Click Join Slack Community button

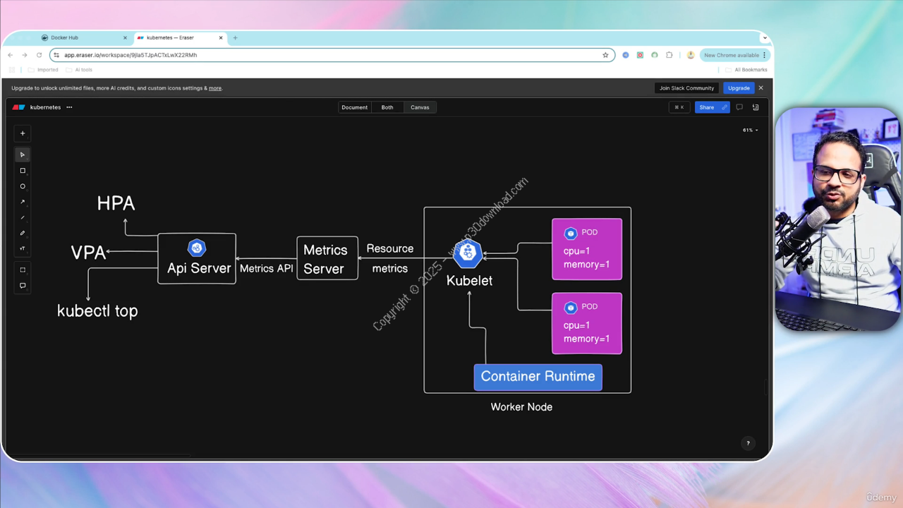pos(686,88)
